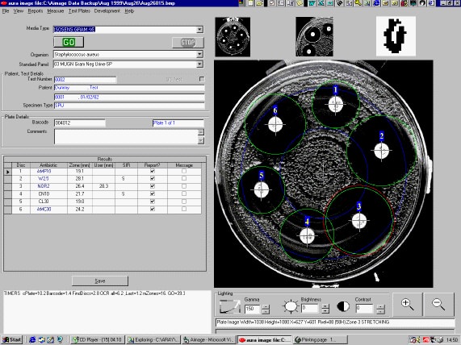Select the zoomed disc thumbnail image
Screen dimensions: 461x345
pyautogui.click(x=314, y=36)
